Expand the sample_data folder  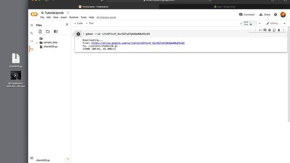coord(37,43)
